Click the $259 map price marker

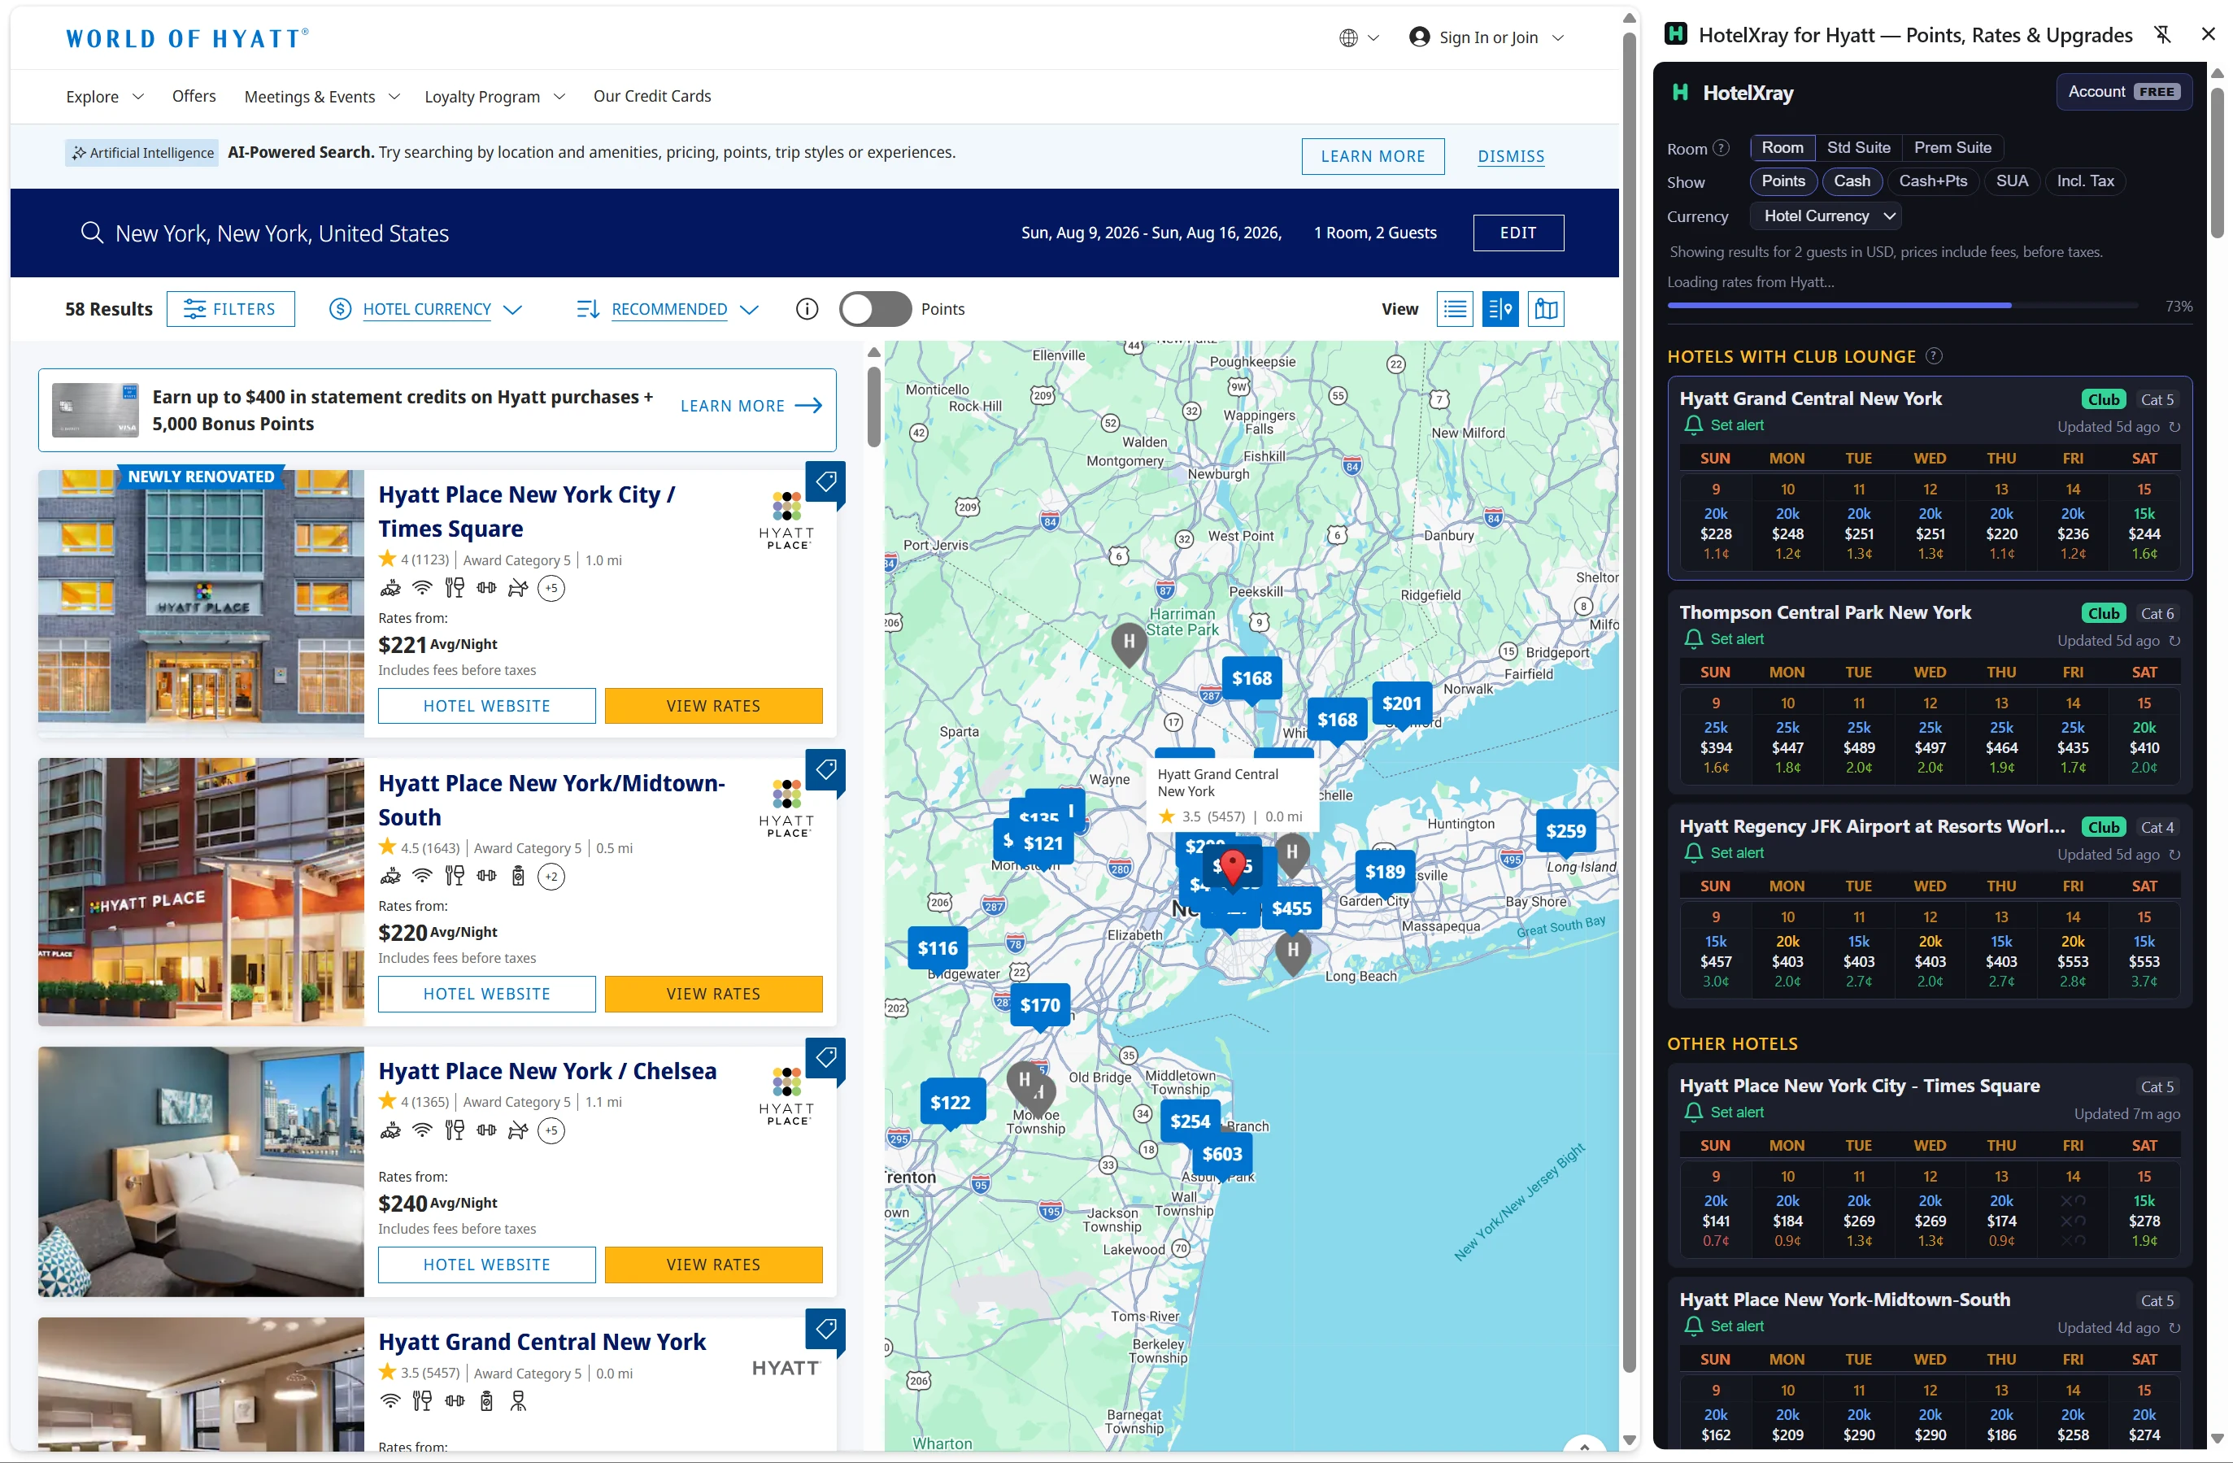tap(1565, 831)
